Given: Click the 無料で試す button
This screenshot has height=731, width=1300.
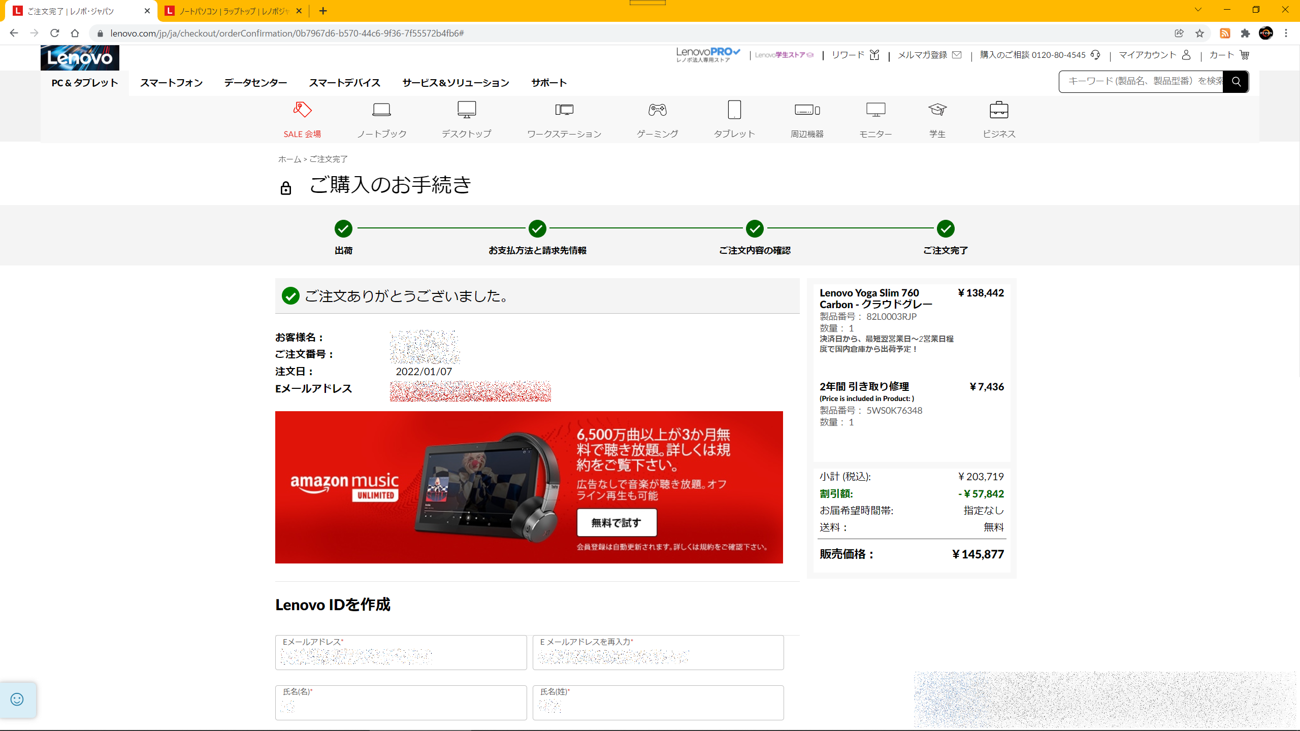Looking at the screenshot, I should pyautogui.click(x=616, y=522).
